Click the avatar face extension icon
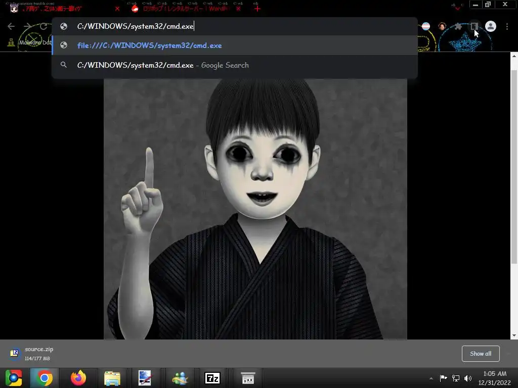The width and height of the screenshot is (518, 388). pyautogui.click(x=442, y=26)
